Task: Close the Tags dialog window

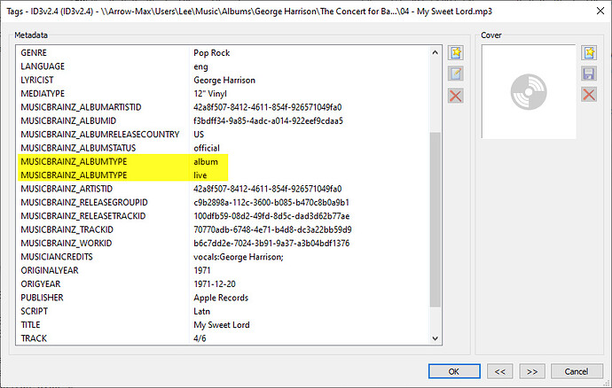Action: (x=600, y=11)
